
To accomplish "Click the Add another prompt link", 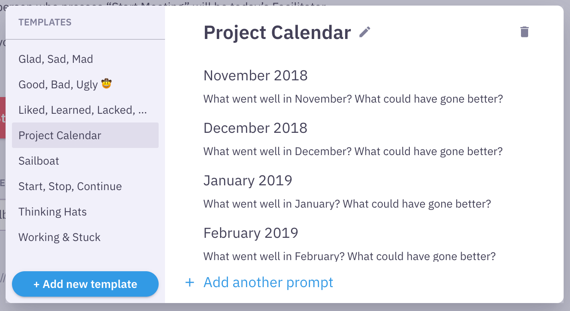I will 268,282.
